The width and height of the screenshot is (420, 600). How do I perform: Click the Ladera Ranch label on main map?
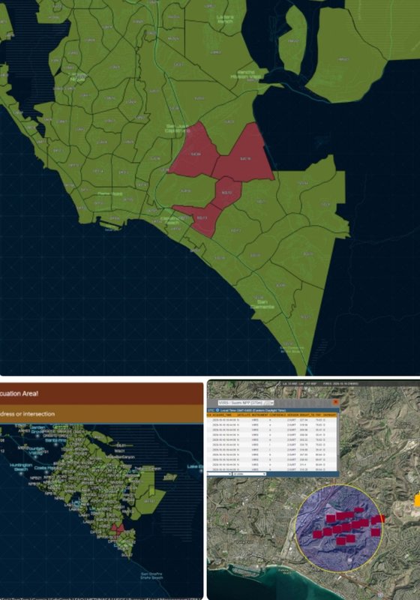click(225, 19)
